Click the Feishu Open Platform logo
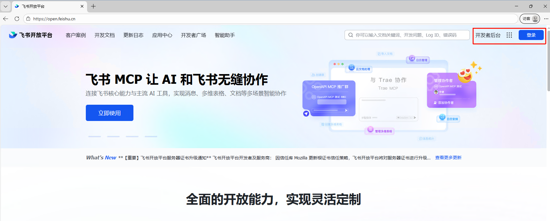Image resolution: width=550 pixels, height=221 pixels. point(31,35)
